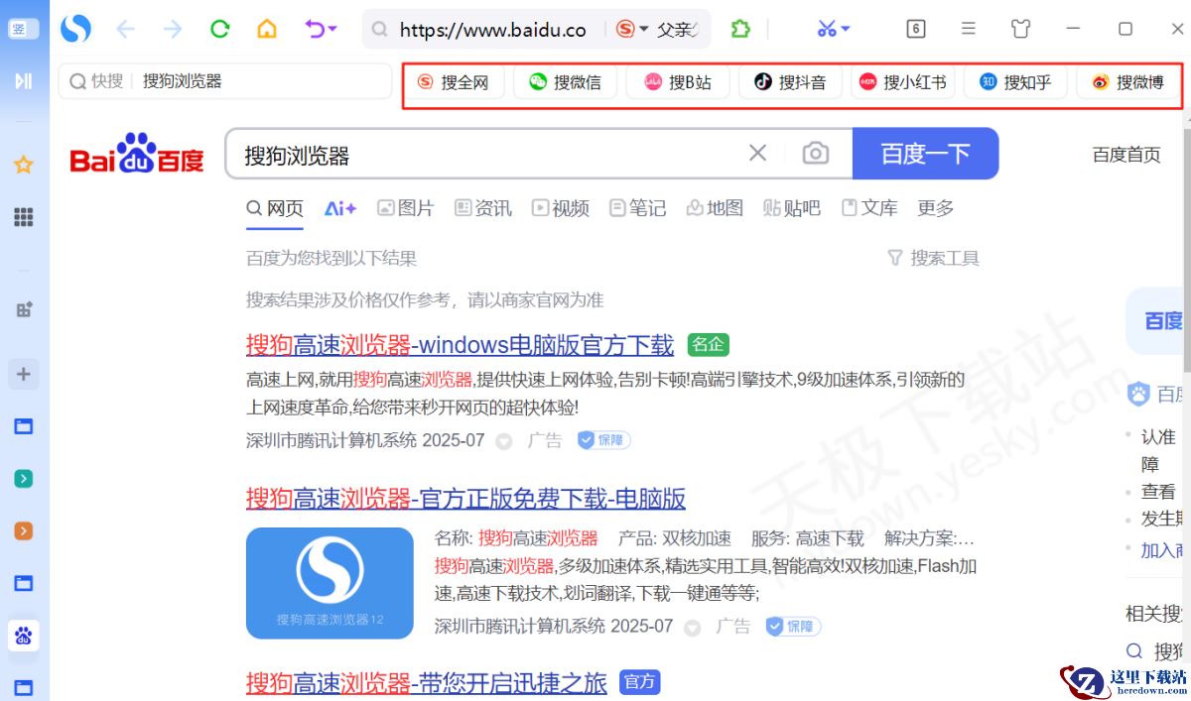Click the purple undo closed tab icon
The image size is (1191, 701).
click(314, 30)
